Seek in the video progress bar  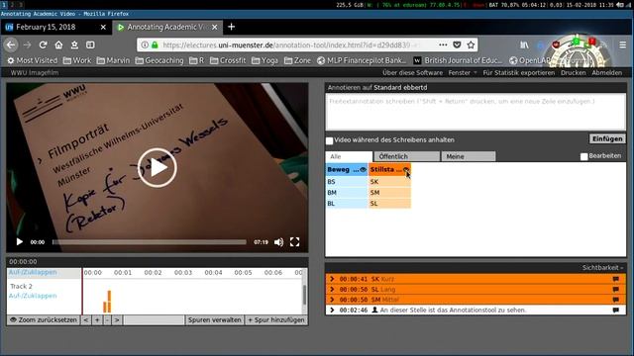[x=150, y=242]
